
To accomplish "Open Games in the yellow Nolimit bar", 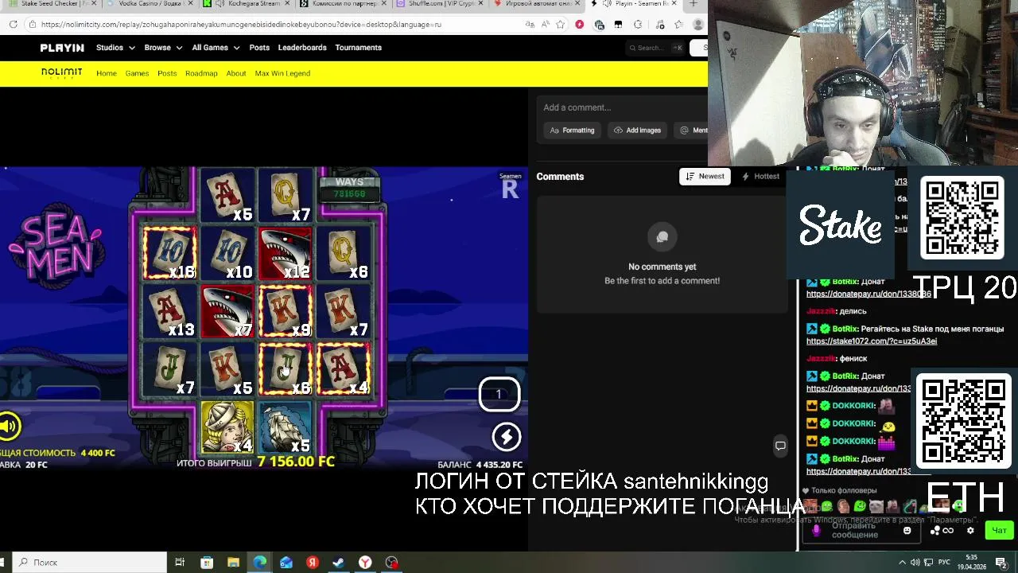I will click(x=137, y=73).
